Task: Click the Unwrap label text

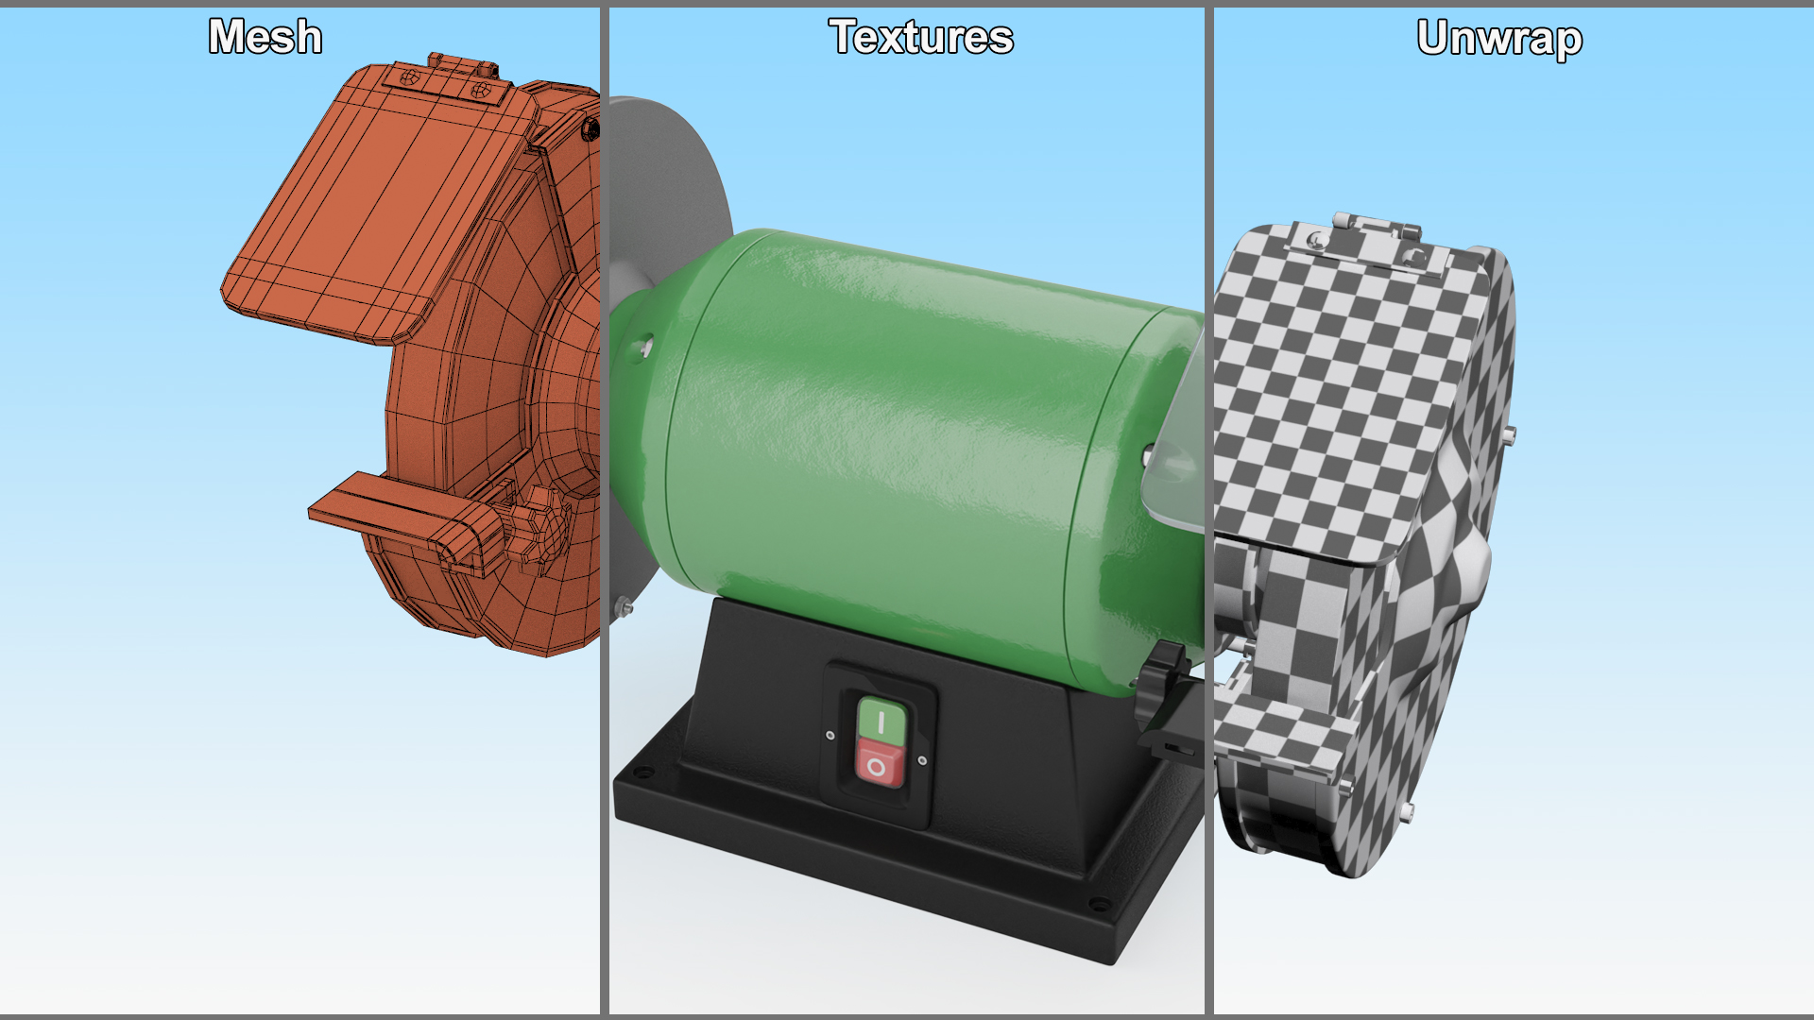Action: pyautogui.click(x=1498, y=39)
